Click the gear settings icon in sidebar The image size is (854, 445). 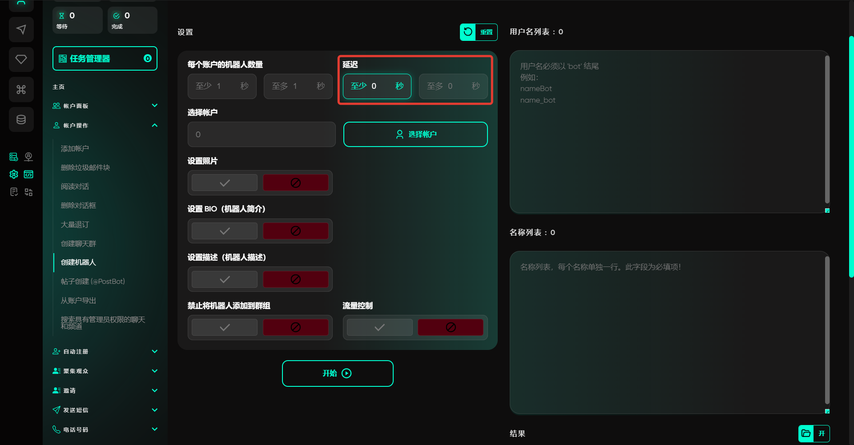pyautogui.click(x=14, y=175)
